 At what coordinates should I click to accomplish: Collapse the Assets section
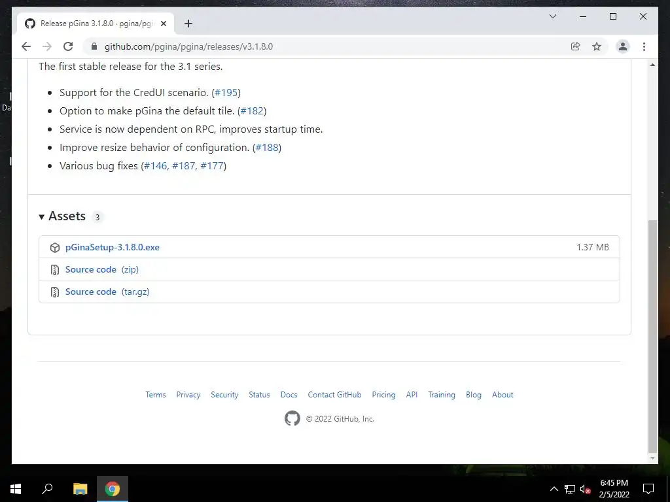tap(62, 216)
